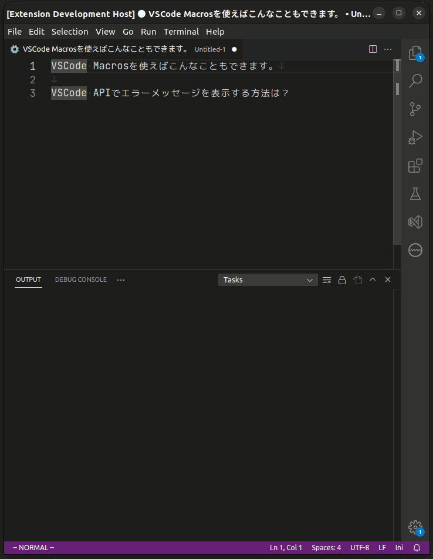Change end of line sequence LF
The image size is (433, 559).
pos(383,548)
